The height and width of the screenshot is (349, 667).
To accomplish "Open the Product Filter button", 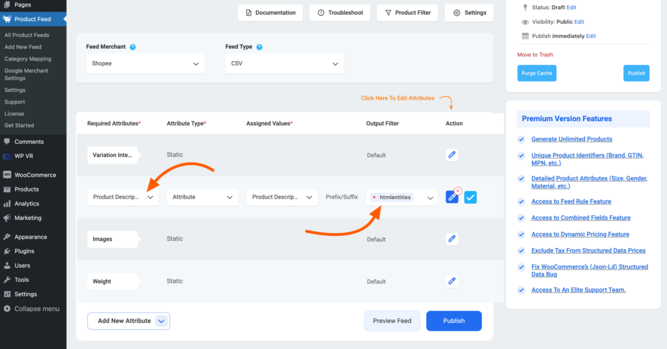I will 408,13.
